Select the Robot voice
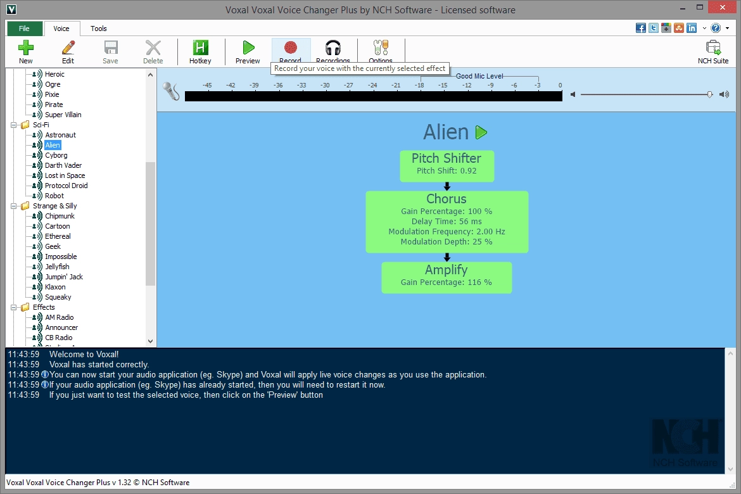 [x=54, y=196]
